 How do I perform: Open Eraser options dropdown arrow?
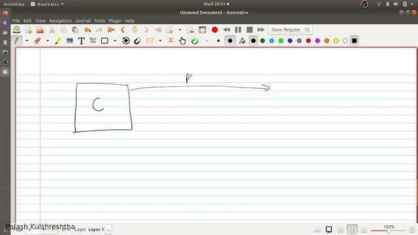point(48,40)
